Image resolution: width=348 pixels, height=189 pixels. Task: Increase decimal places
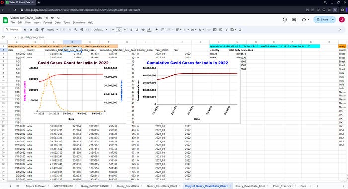81,30
